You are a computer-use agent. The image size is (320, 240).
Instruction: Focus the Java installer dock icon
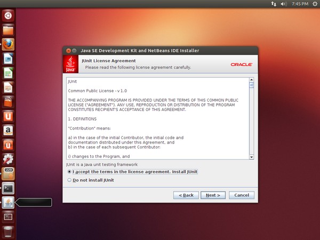click(x=8, y=203)
